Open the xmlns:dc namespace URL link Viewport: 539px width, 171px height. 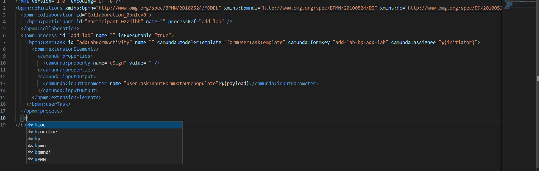tap(454, 8)
